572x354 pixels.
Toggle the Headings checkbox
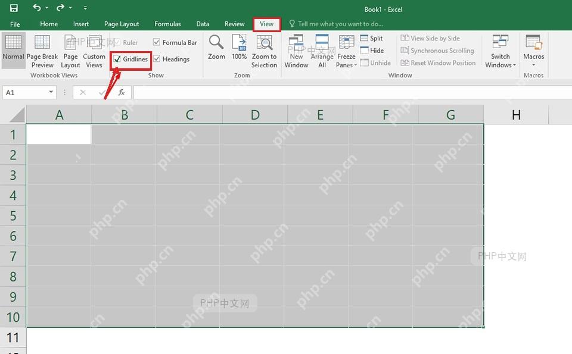(x=157, y=59)
